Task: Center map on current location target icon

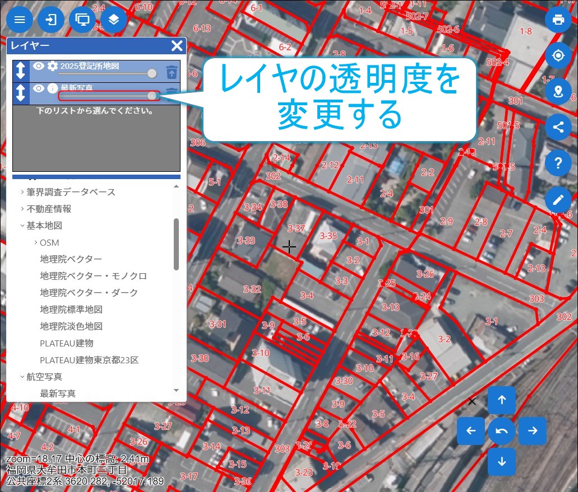Action: pos(558,56)
